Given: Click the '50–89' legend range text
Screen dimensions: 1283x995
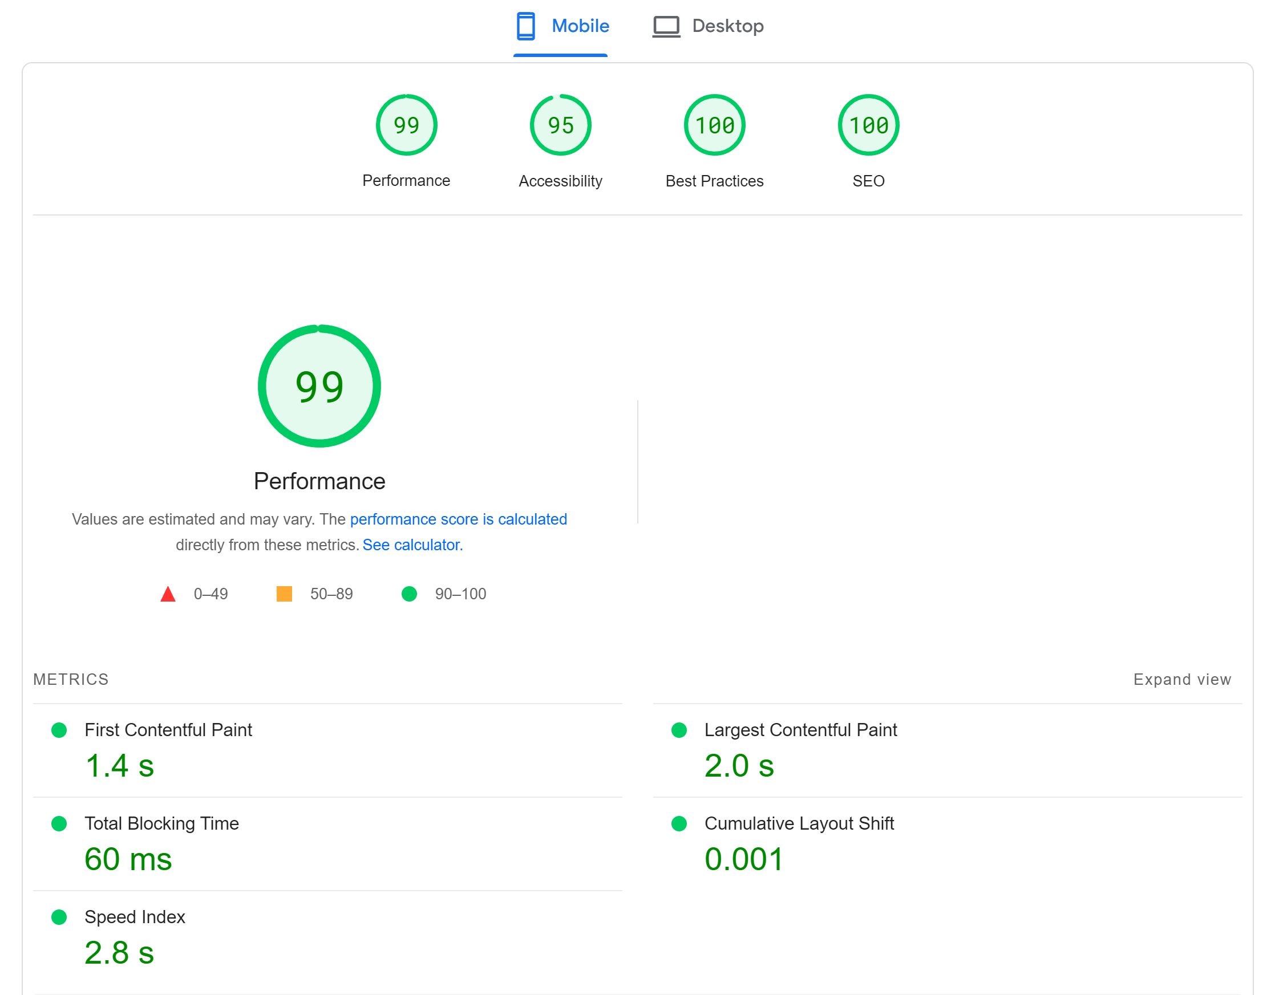Looking at the screenshot, I should [331, 594].
